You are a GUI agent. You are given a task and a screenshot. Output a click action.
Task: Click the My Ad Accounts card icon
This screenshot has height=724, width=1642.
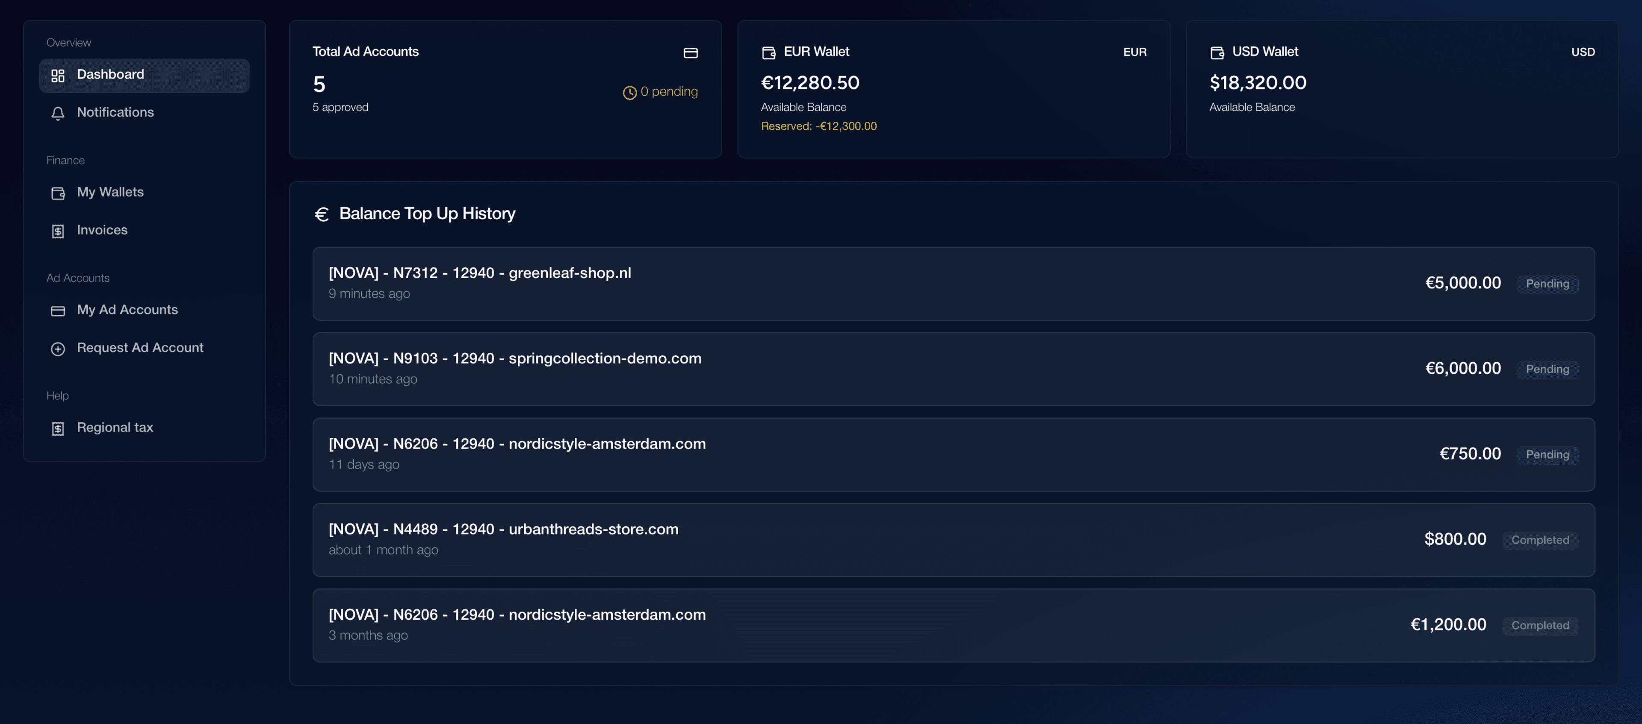point(58,311)
